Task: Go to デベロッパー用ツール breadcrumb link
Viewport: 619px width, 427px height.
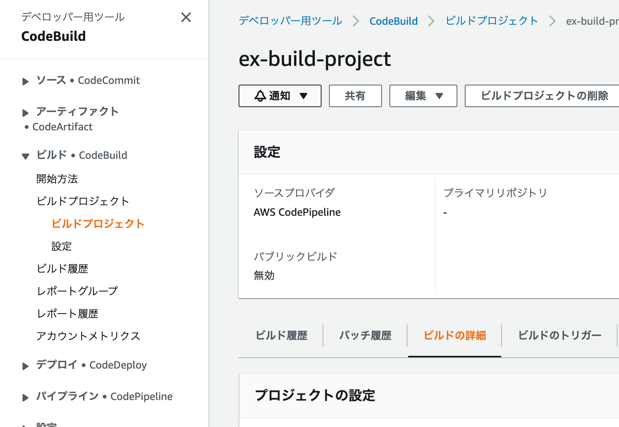Action: (290, 21)
